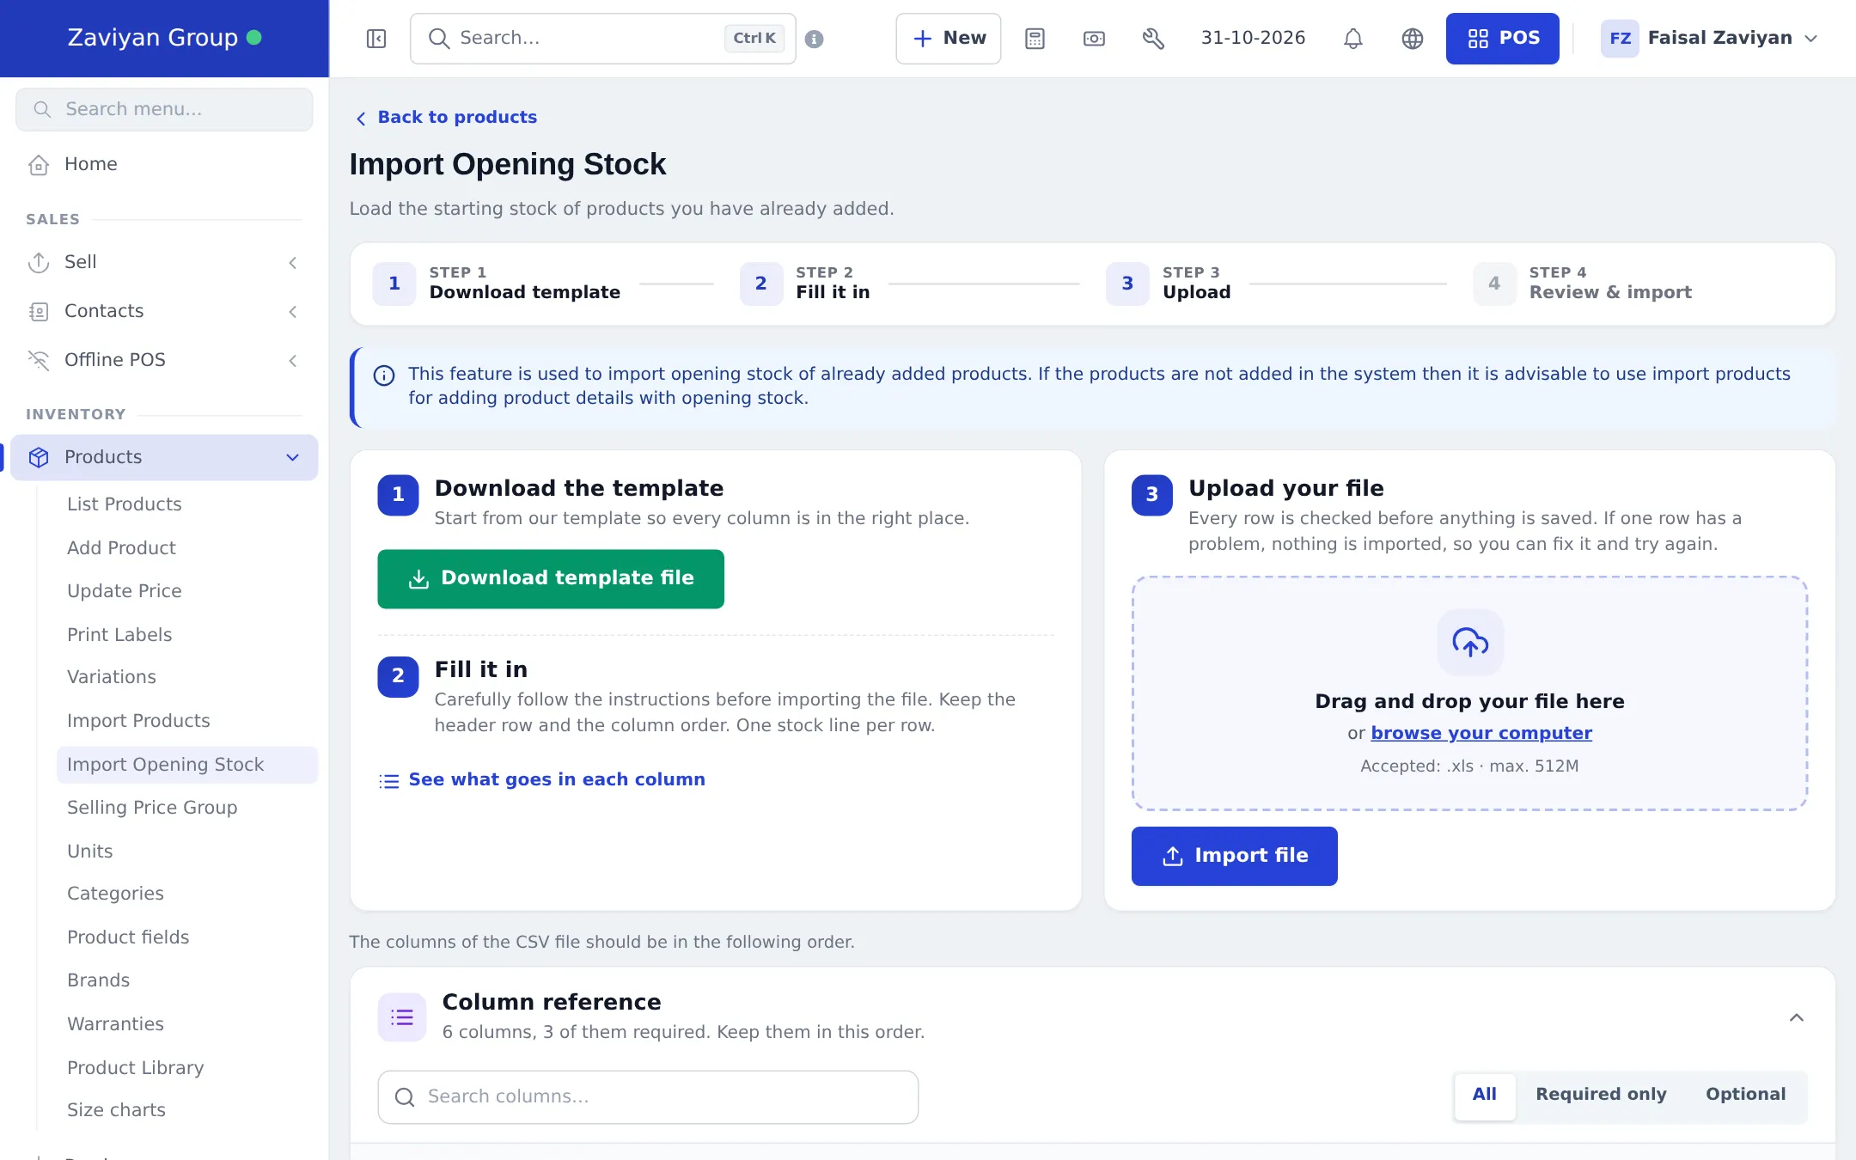
Task: Expand the Offline POS chevron
Action: point(293,361)
